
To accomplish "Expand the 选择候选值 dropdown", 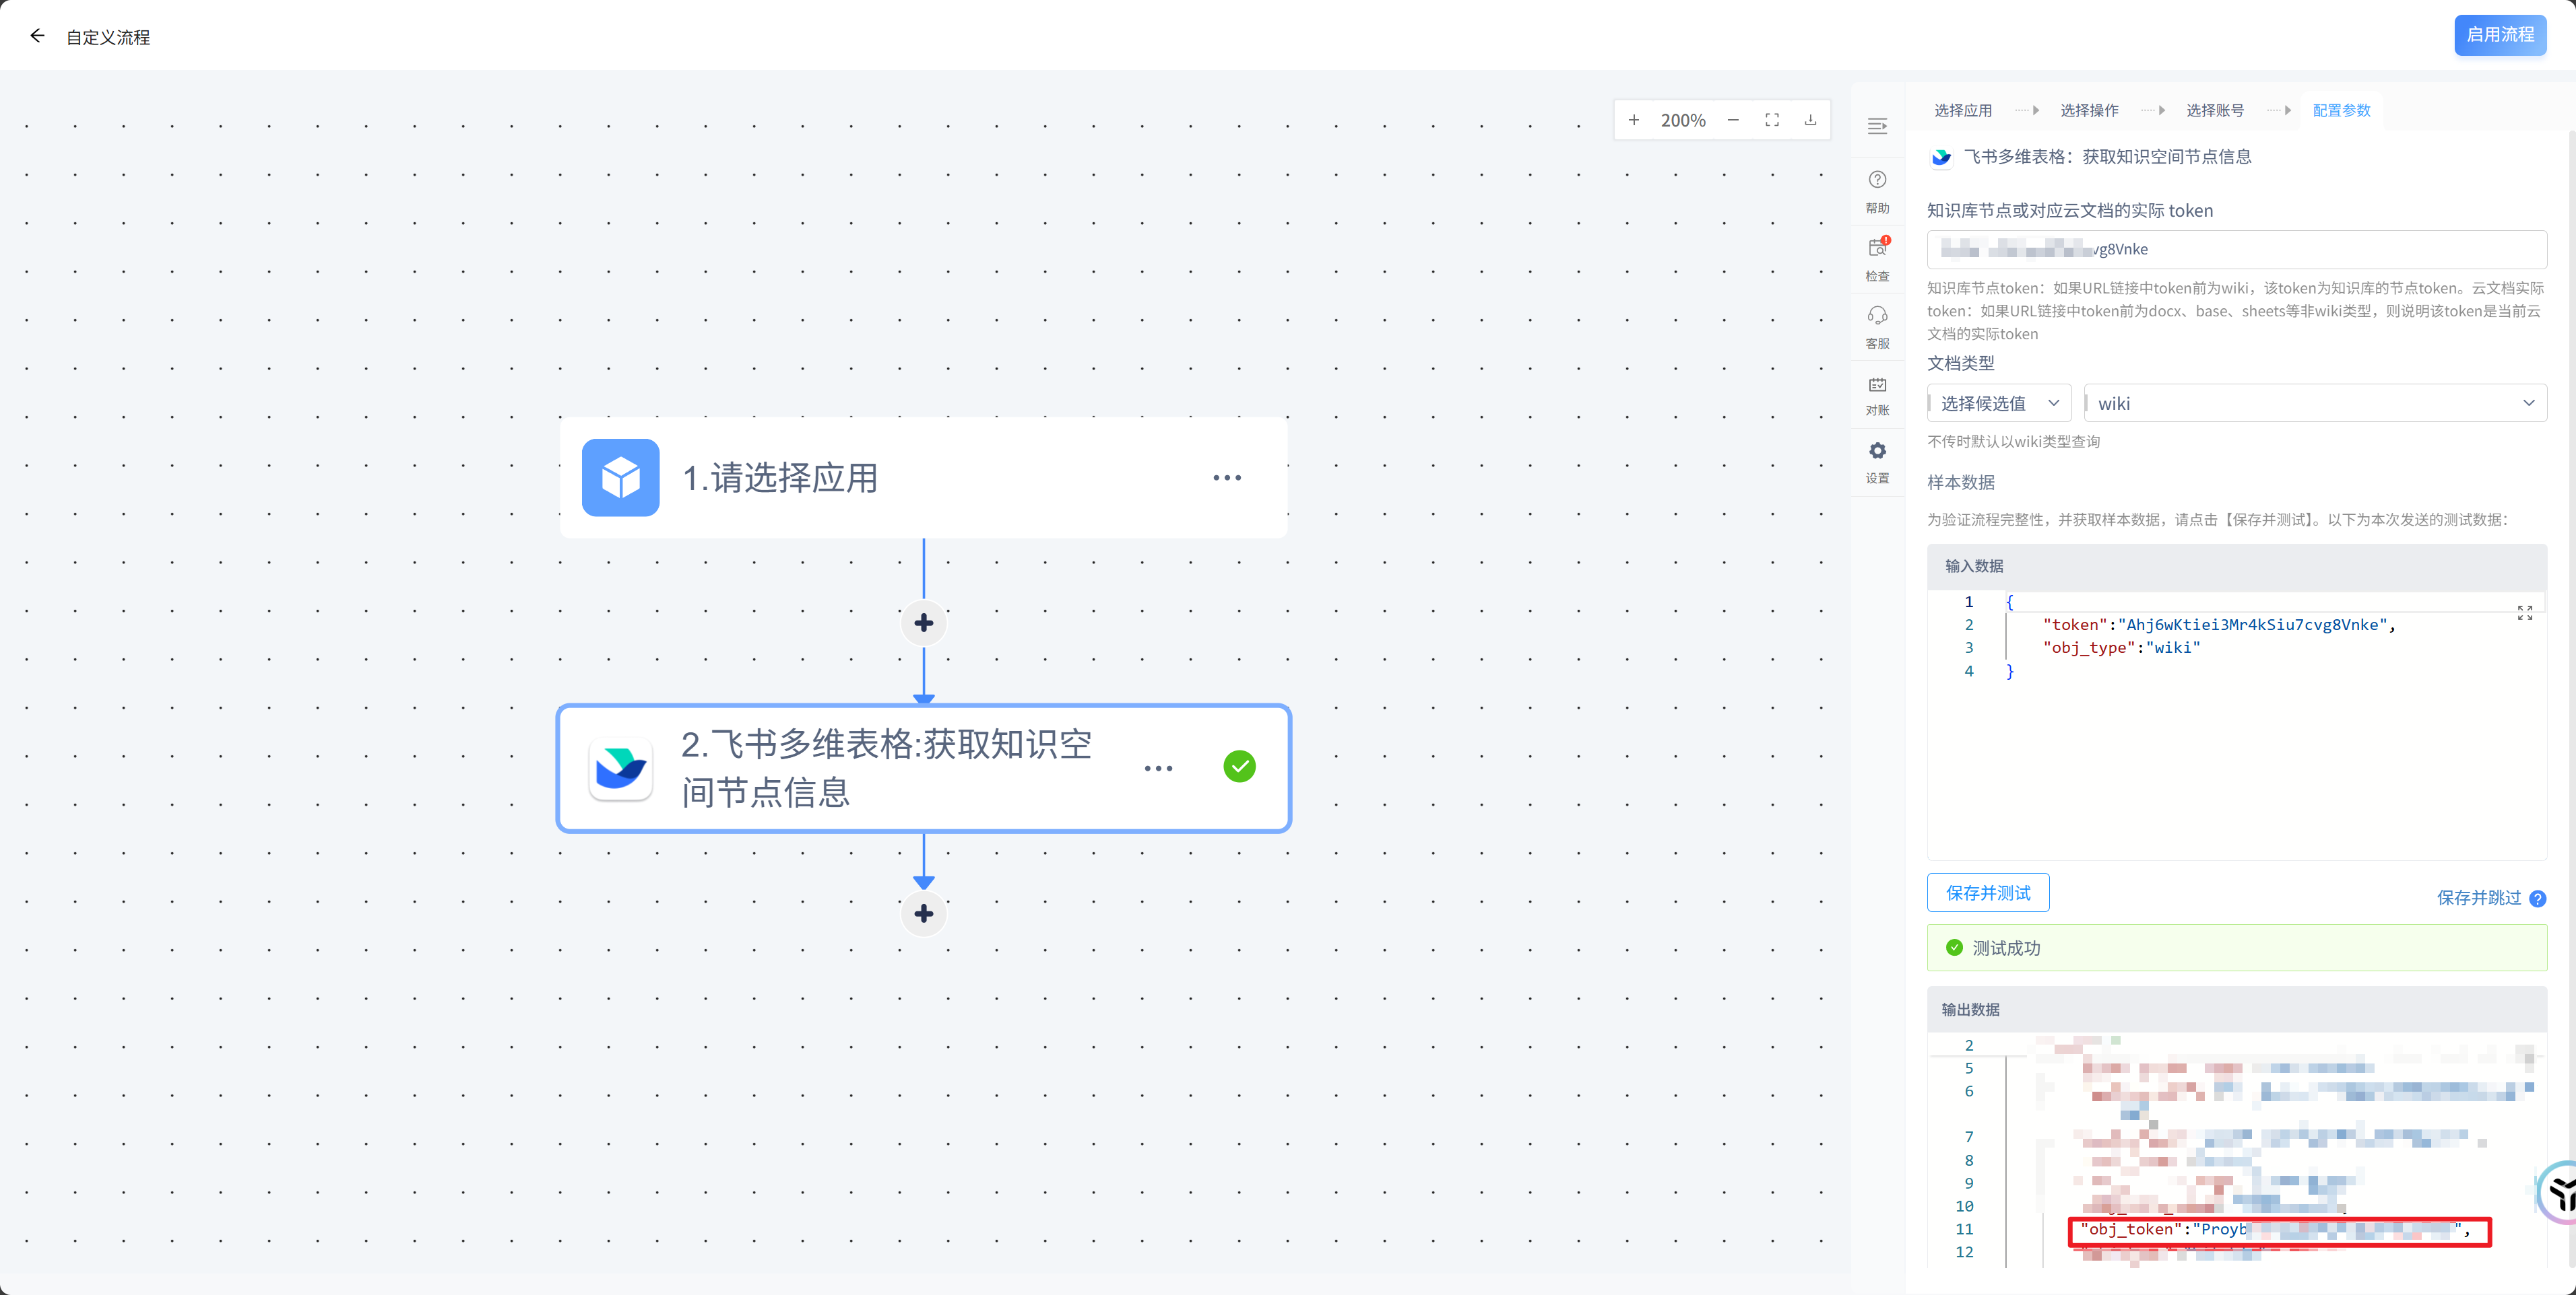I will tap(1999, 403).
